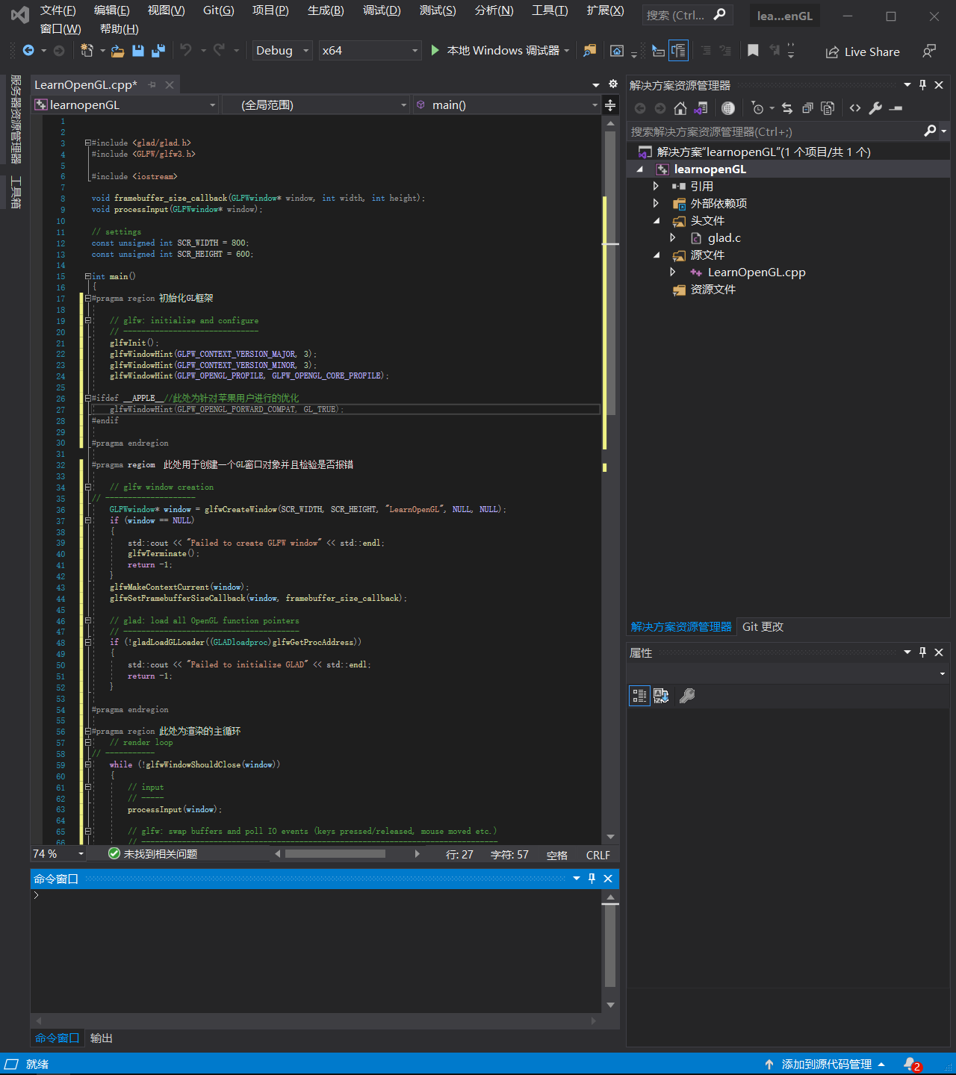Click the CRLF line ending indicator
Viewport: 956px width, 1075px height.
pyautogui.click(x=597, y=855)
